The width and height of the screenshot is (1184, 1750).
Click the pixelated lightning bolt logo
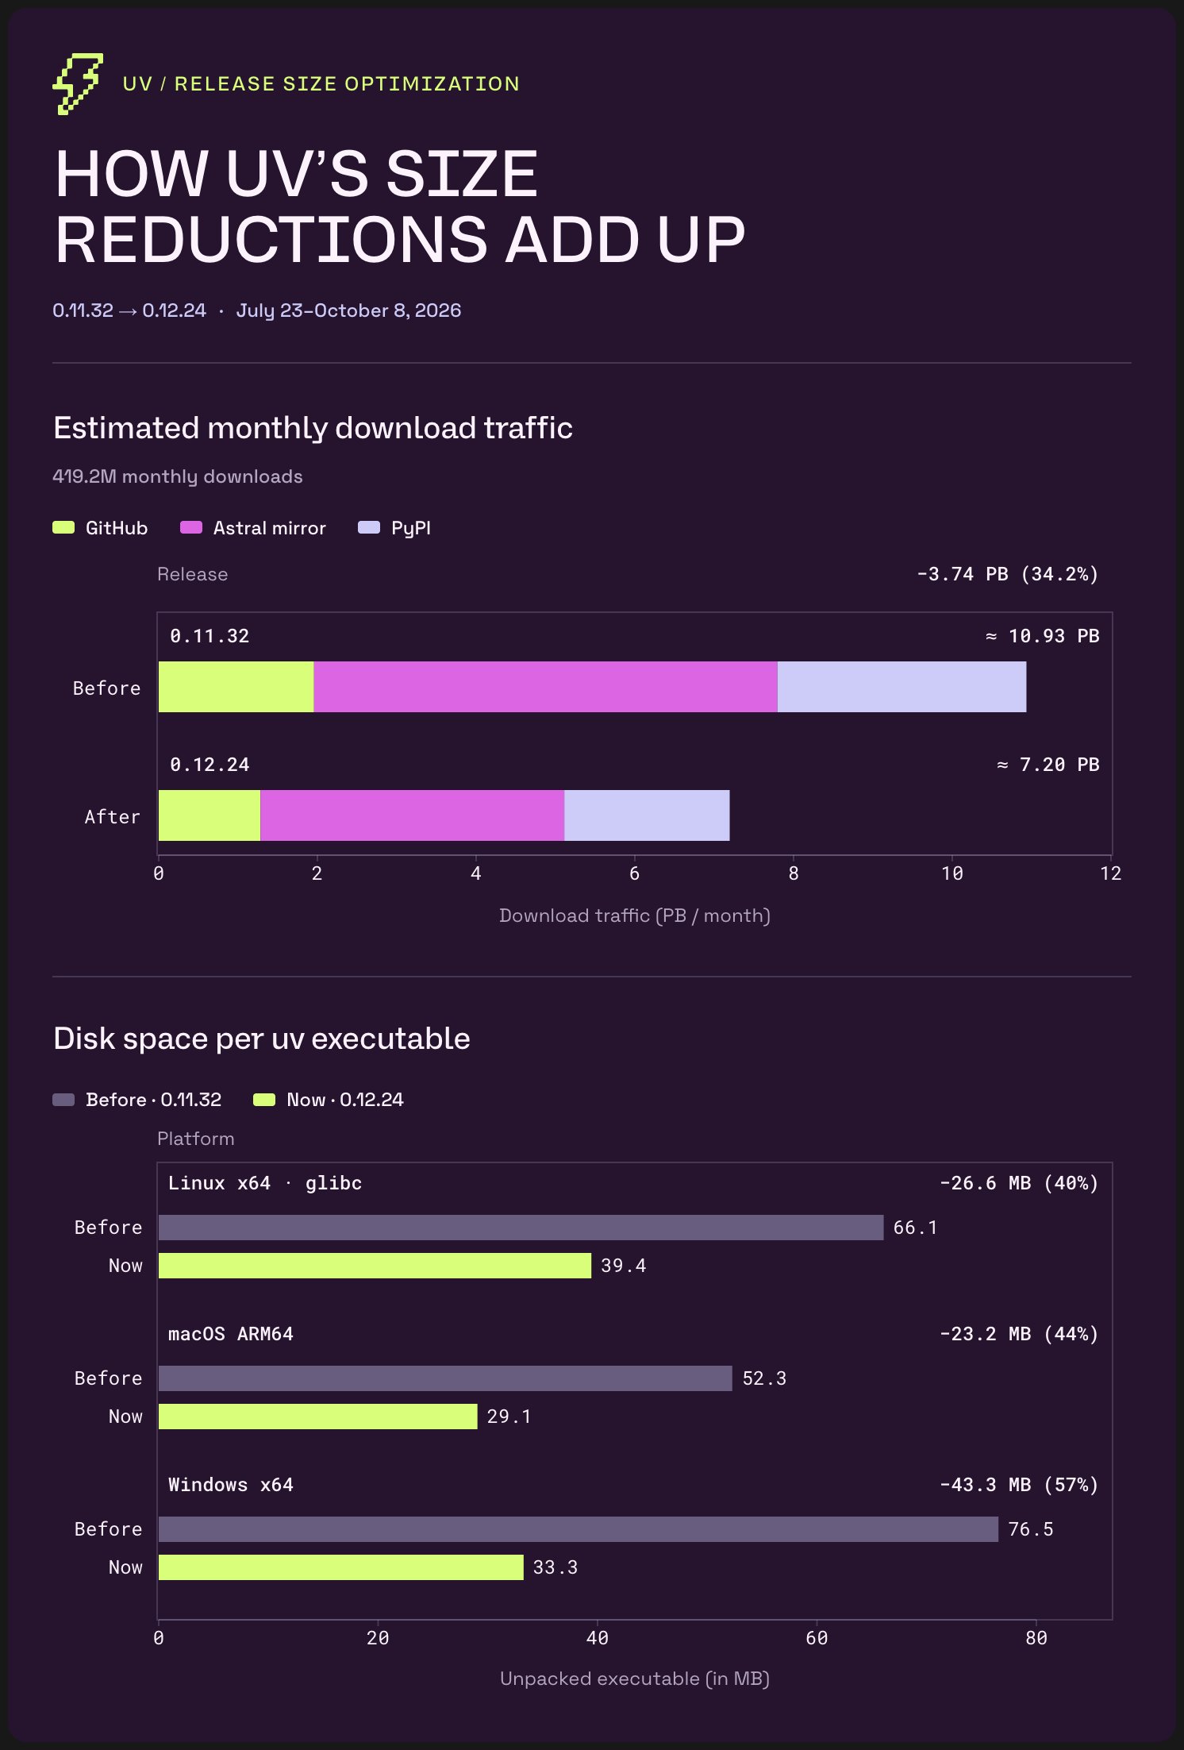pos(78,84)
